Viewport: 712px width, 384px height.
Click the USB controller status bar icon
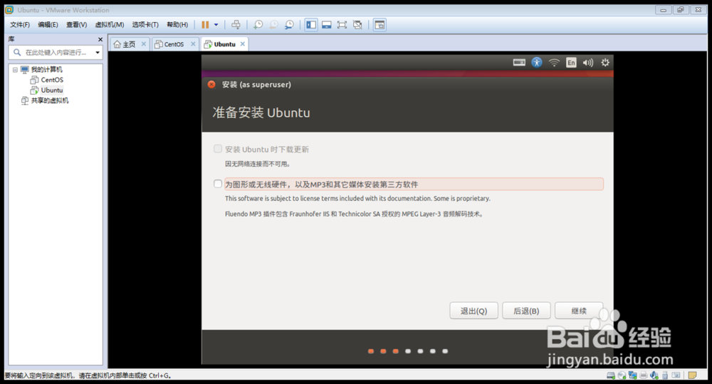tap(665, 375)
